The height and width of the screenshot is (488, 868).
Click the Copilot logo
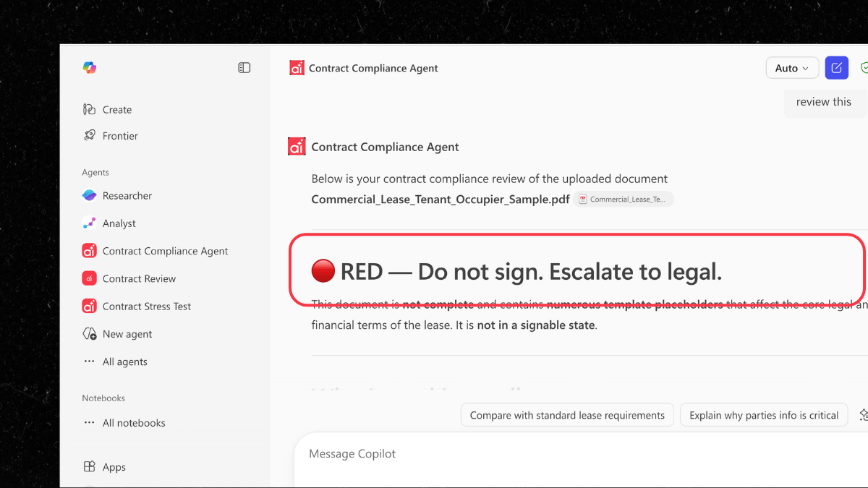click(89, 67)
